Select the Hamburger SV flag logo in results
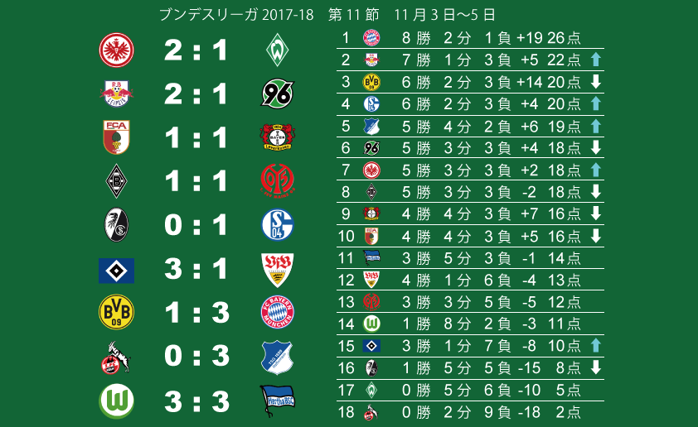 coord(116,271)
